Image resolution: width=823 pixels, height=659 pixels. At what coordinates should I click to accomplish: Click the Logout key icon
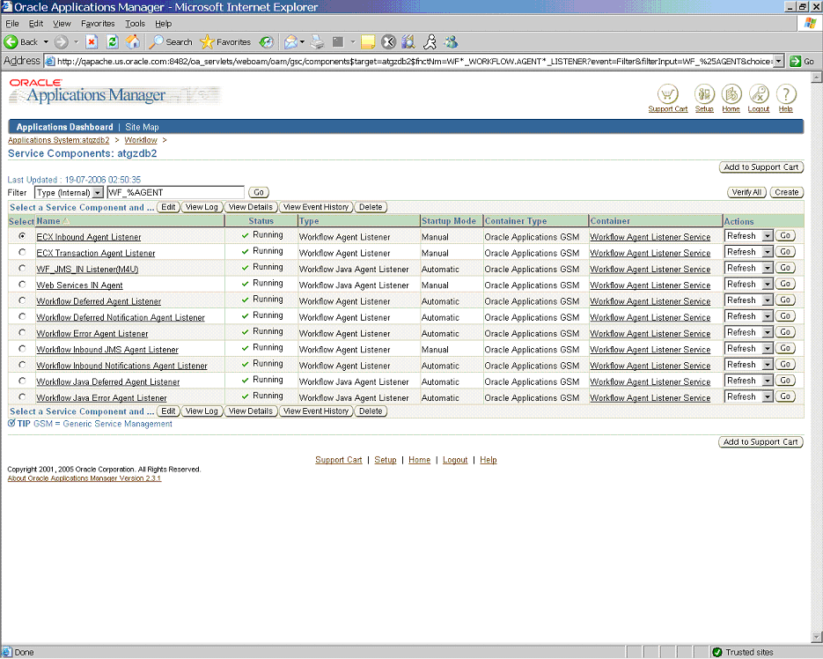[759, 94]
